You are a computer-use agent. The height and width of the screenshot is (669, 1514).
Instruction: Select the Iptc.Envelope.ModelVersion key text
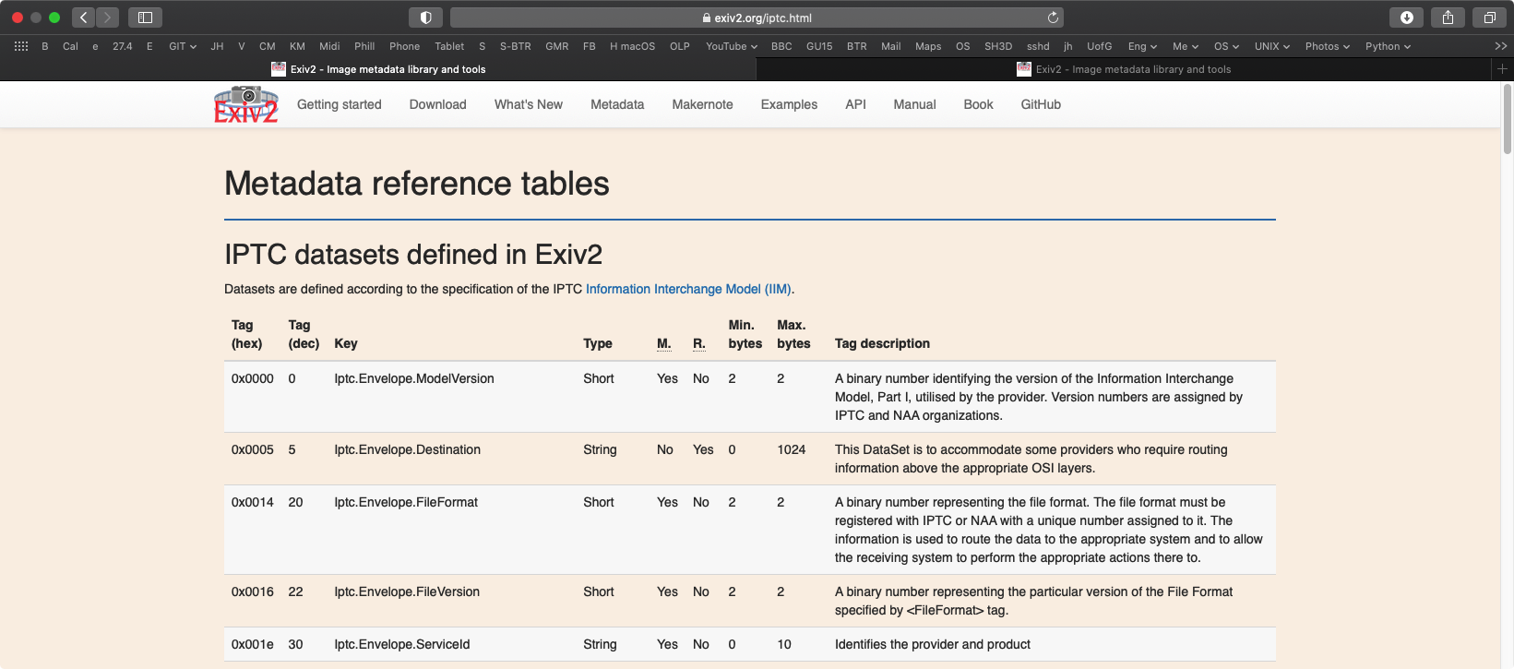click(414, 378)
